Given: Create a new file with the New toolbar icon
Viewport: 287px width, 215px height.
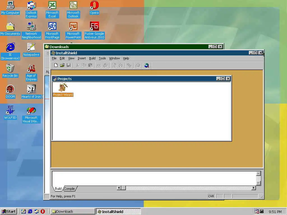Looking at the screenshot, I should pyautogui.click(x=56, y=65).
